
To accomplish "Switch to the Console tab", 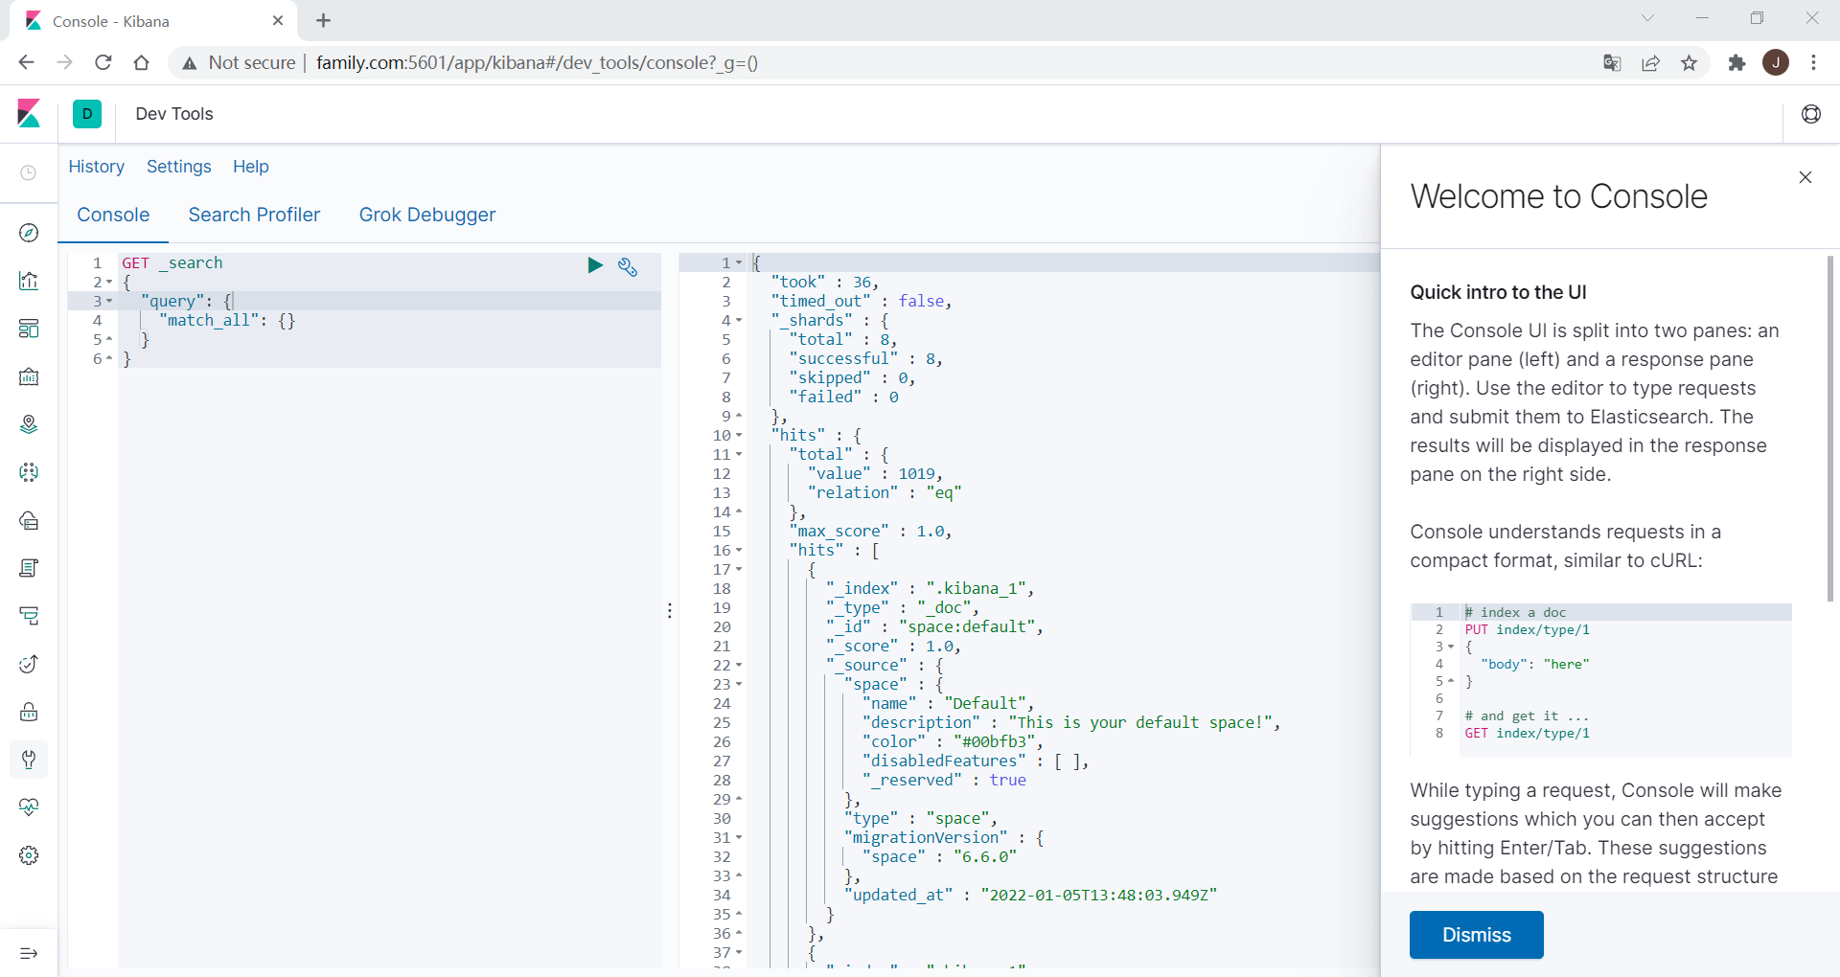I will (113, 215).
